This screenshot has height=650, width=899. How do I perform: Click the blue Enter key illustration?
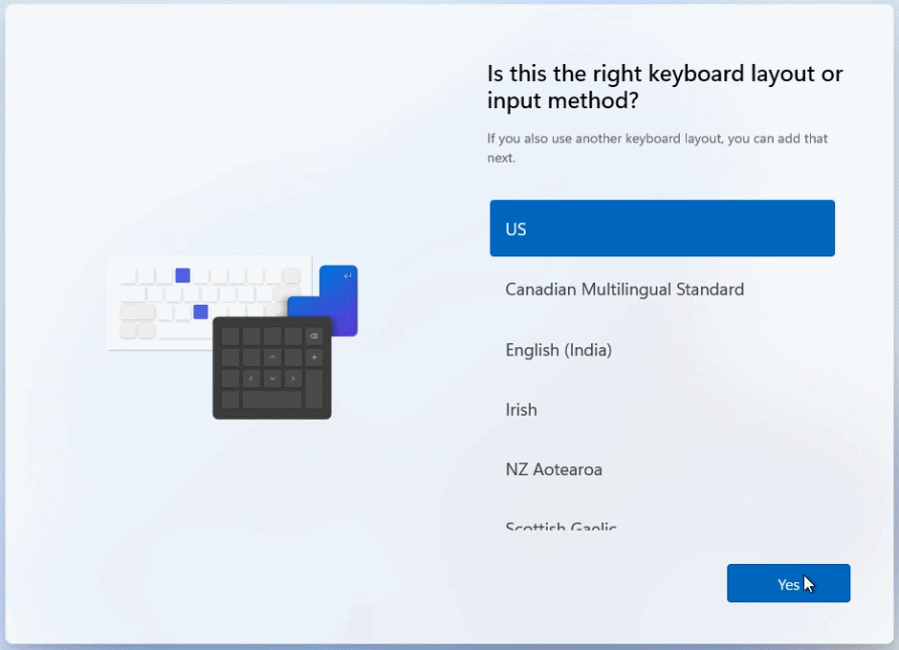[339, 289]
